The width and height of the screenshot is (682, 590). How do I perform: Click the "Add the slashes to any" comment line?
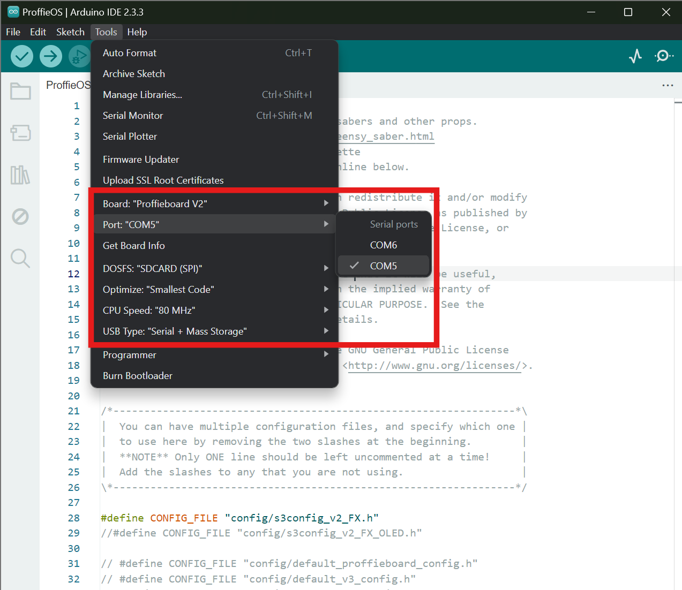261,472
